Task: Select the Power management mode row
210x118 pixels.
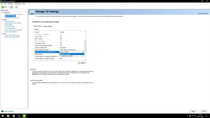Action: (60, 50)
